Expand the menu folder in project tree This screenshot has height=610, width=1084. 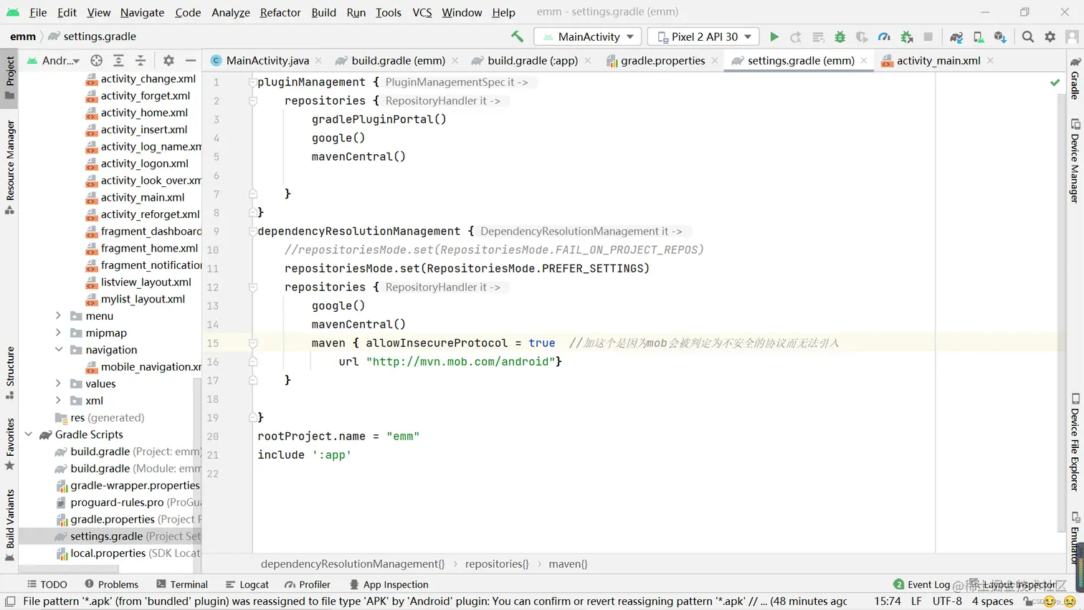[x=58, y=315]
